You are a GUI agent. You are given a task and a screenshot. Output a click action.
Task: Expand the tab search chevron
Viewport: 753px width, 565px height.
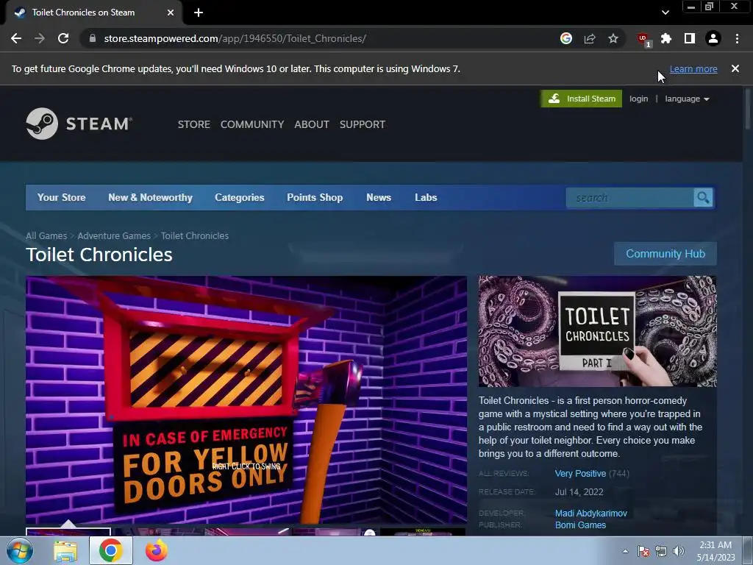(x=665, y=13)
